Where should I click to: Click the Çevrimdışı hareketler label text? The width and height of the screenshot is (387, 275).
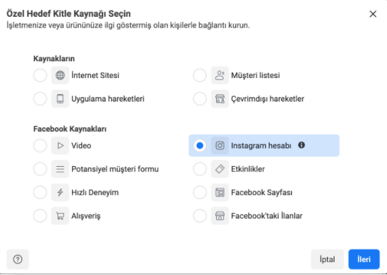click(268, 99)
